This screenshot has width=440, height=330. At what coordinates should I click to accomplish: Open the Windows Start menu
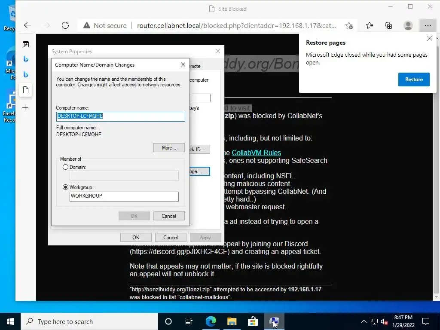click(x=10, y=321)
